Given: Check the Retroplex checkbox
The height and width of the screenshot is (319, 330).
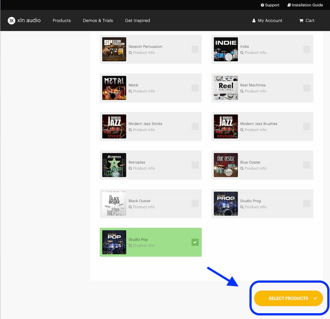Looking at the screenshot, I should pos(195,165).
